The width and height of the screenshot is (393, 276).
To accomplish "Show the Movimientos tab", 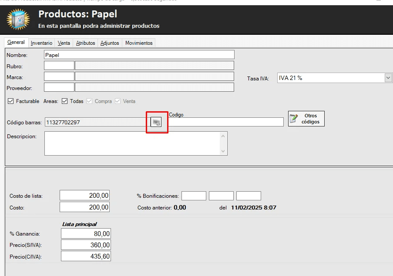I will click(x=139, y=43).
